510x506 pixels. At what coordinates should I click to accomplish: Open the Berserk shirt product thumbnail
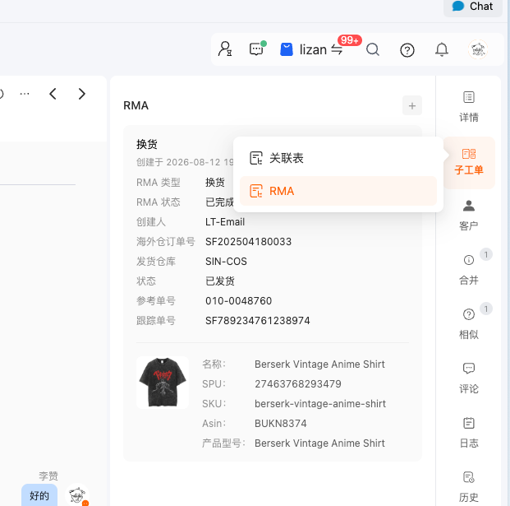coord(163,383)
